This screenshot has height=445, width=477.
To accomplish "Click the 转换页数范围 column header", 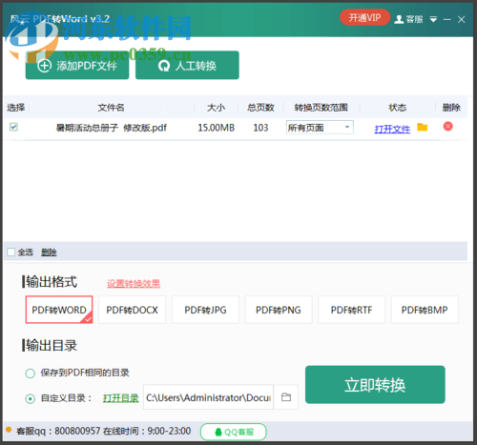I will (321, 108).
